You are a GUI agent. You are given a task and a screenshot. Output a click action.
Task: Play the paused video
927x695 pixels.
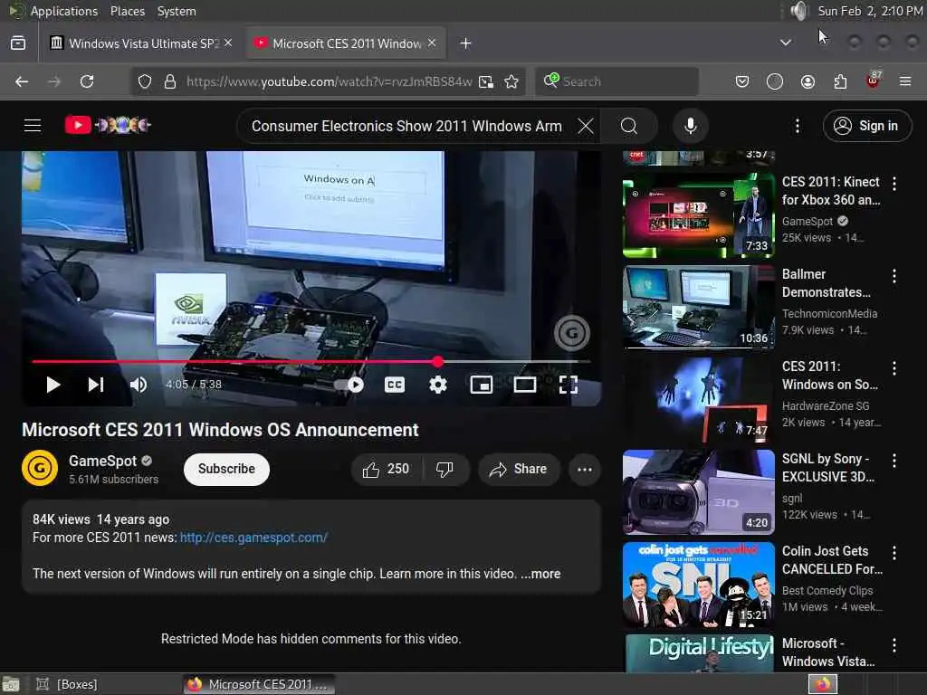[53, 385]
